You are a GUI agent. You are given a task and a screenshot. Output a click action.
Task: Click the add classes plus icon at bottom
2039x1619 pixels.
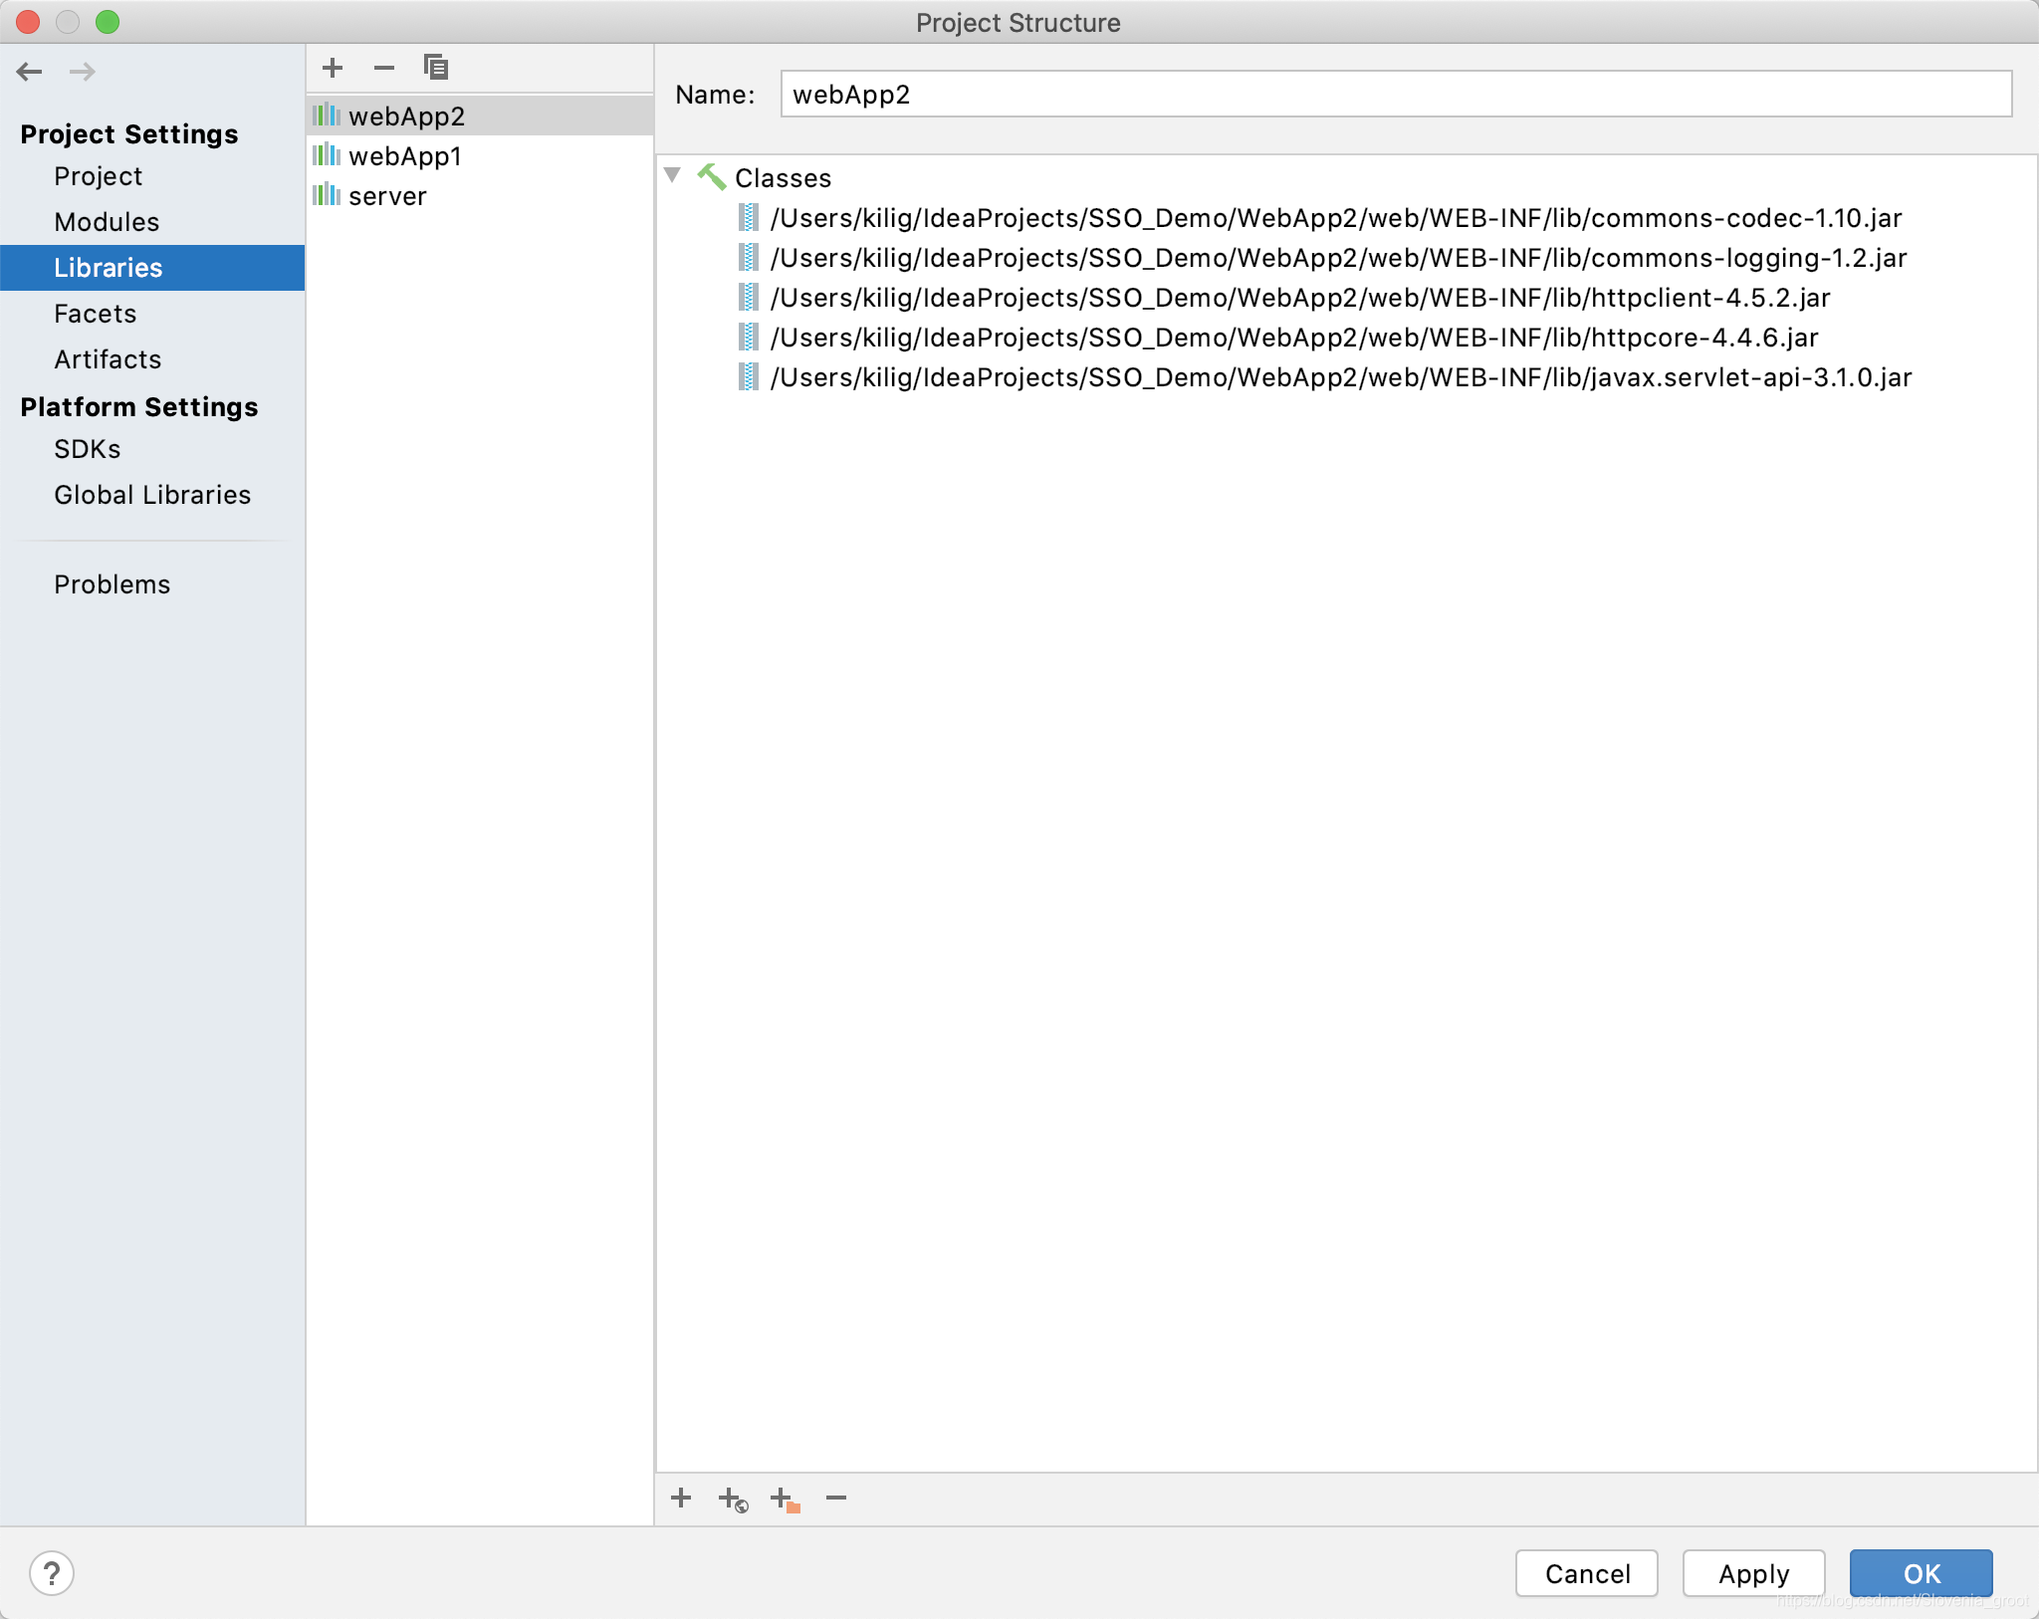(x=681, y=1499)
